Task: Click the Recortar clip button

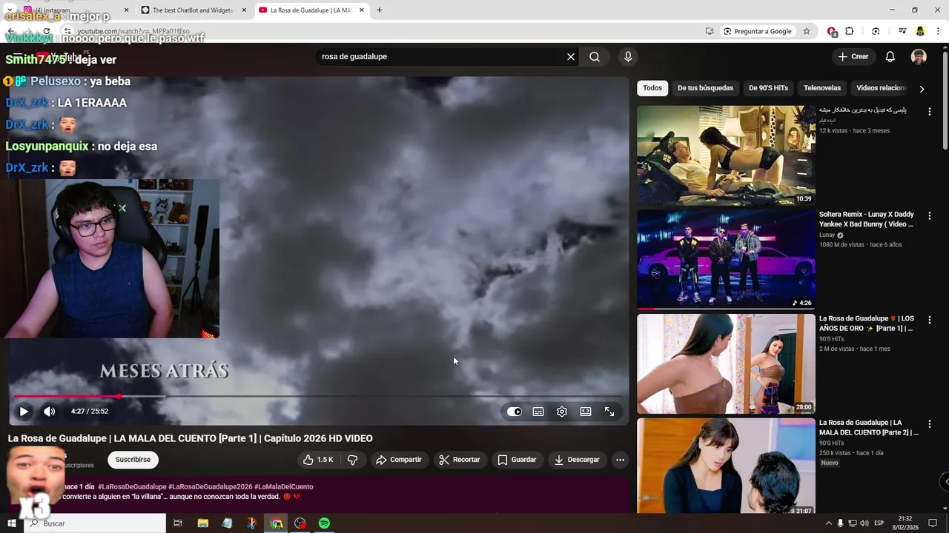Action: 460,460
